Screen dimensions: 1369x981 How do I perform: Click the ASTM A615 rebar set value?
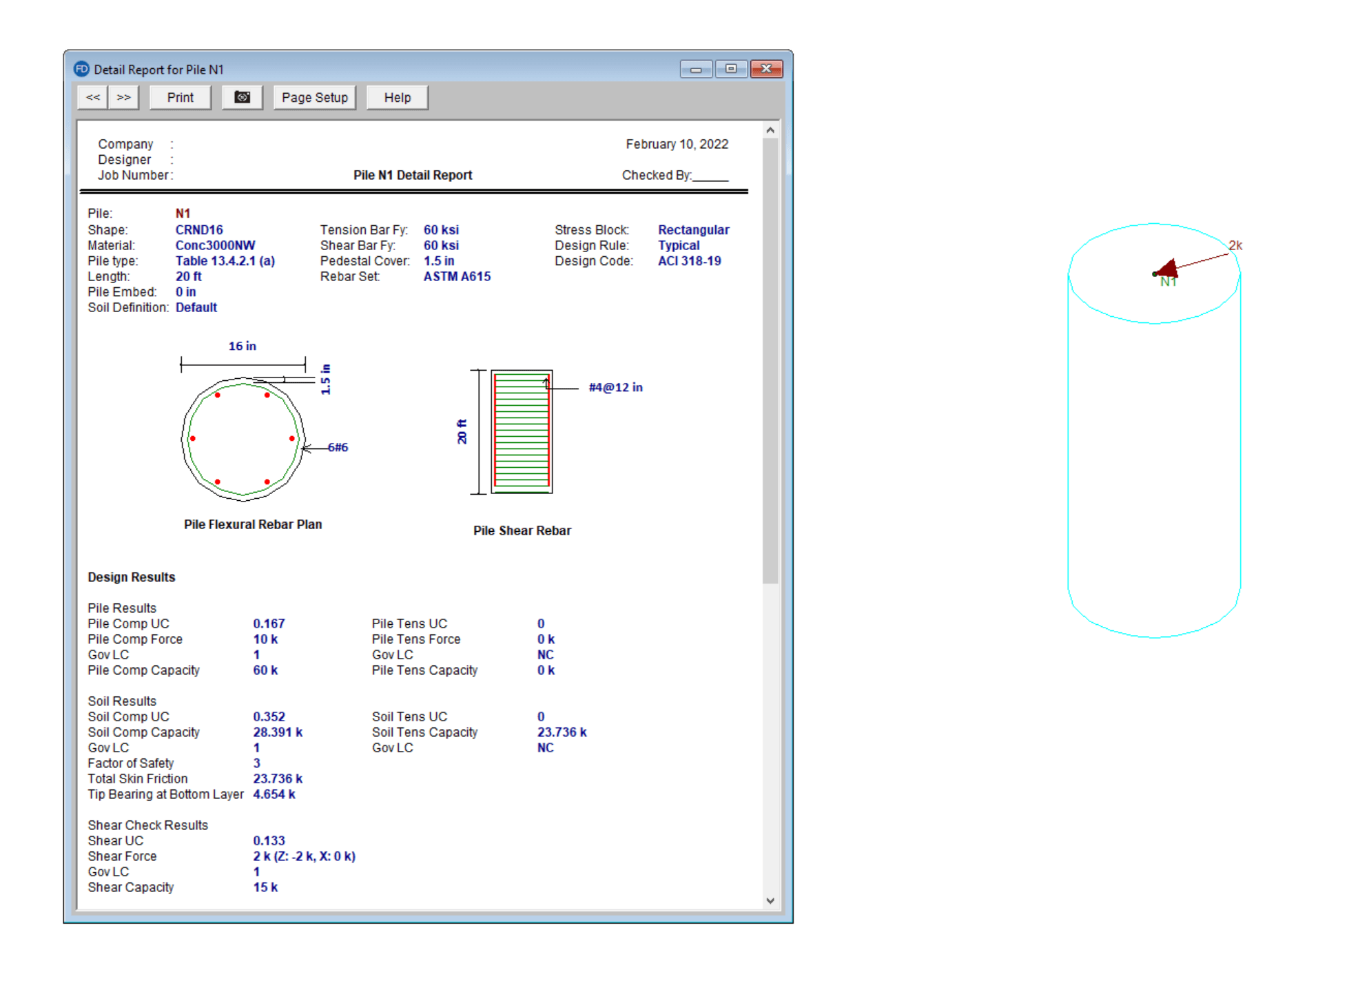pos(457,276)
